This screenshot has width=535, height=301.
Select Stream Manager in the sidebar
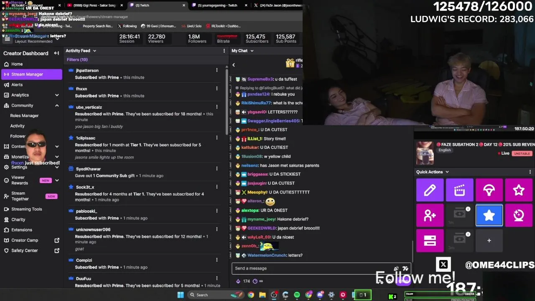point(31,74)
